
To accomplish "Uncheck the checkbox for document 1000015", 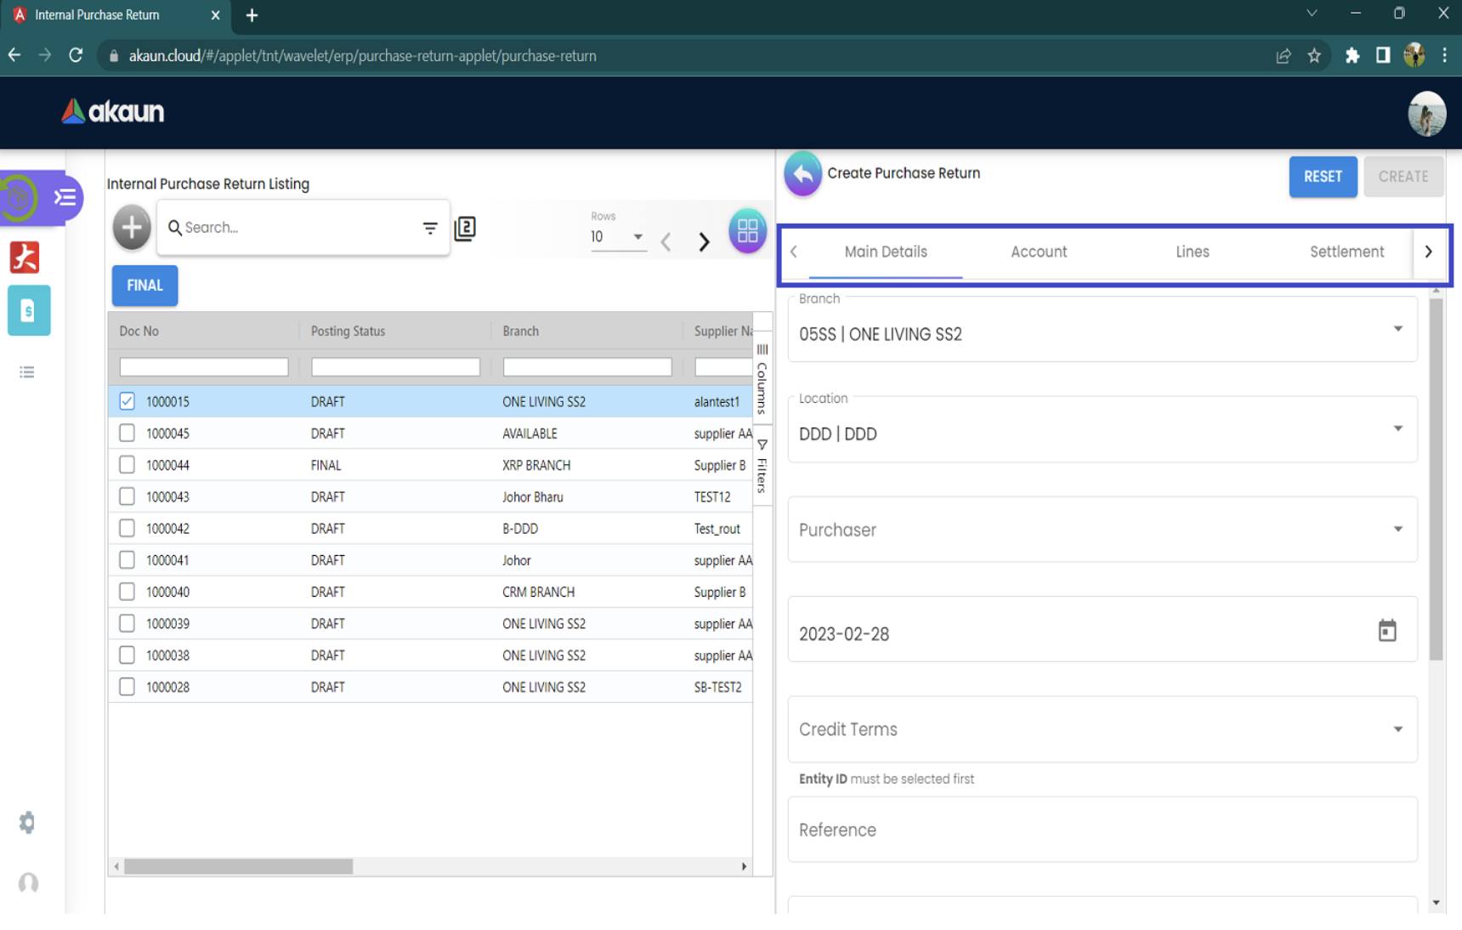I will pos(127,401).
